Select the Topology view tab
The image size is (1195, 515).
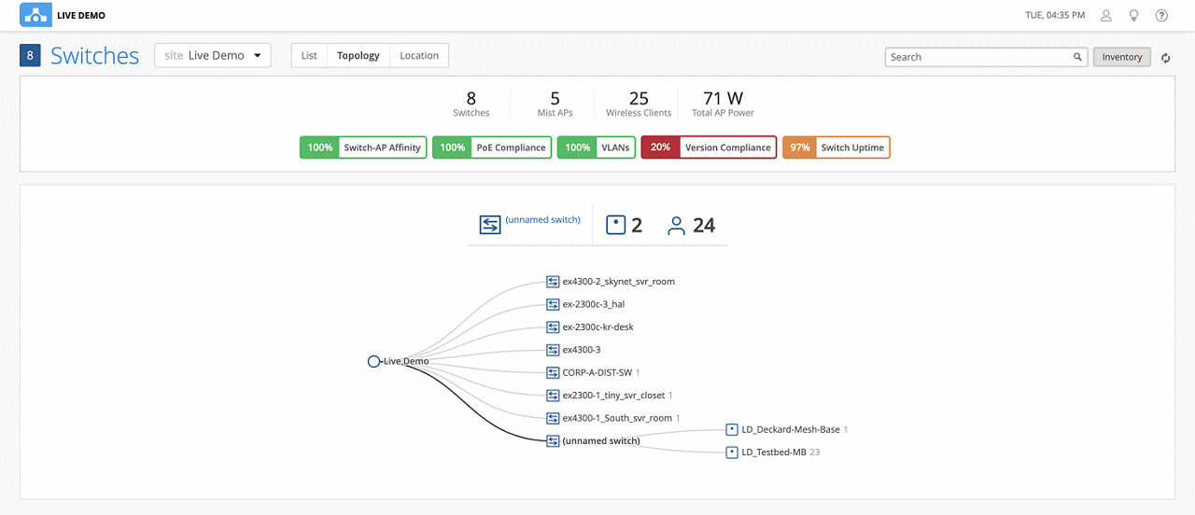358,56
